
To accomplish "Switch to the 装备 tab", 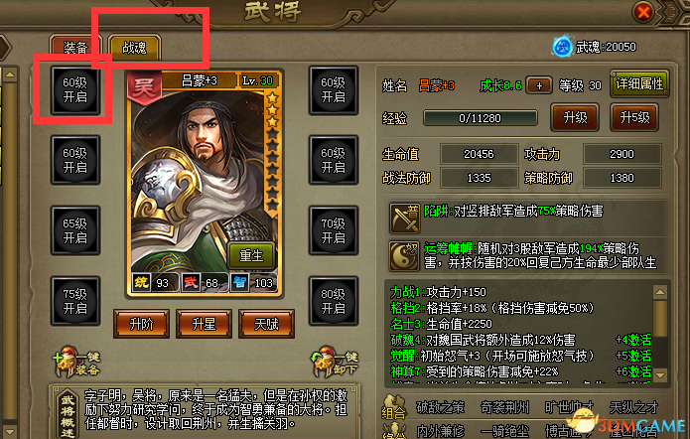I will (75, 47).
